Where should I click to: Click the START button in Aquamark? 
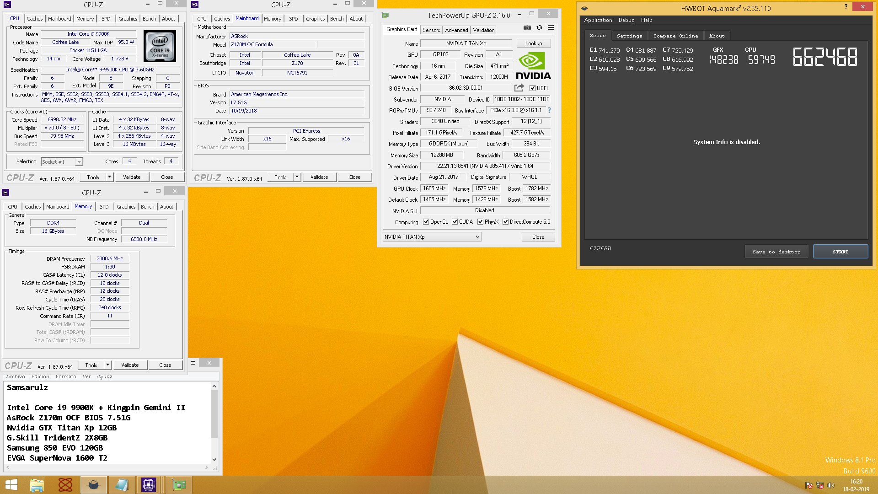pos(840,252)
